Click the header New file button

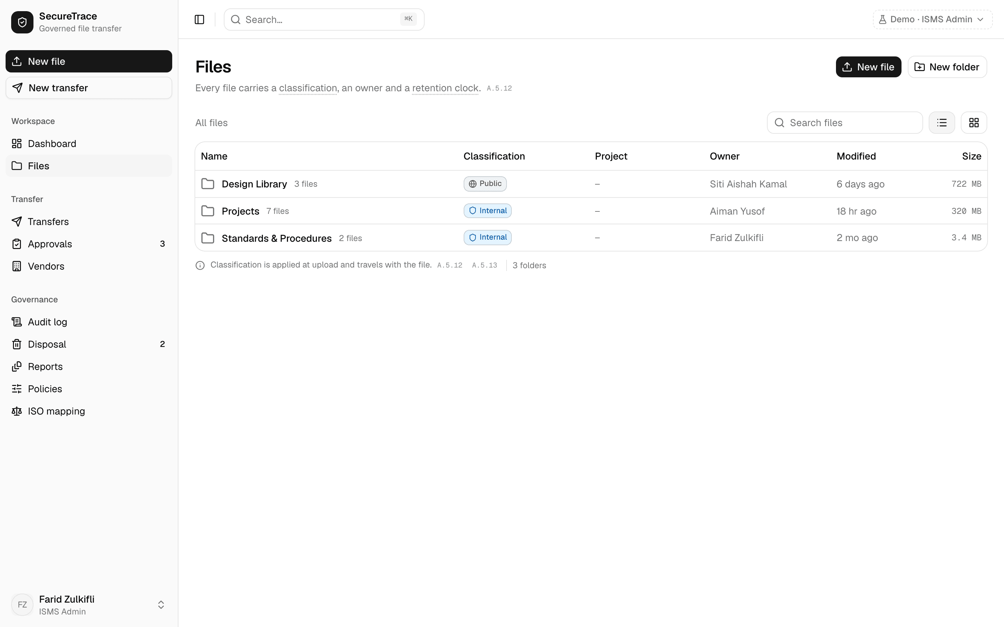coord(868,67)
